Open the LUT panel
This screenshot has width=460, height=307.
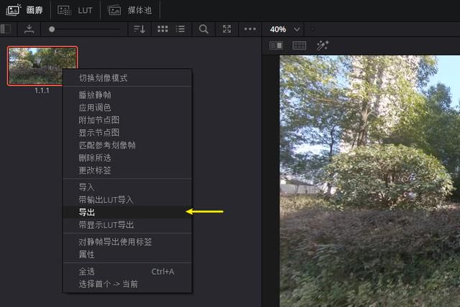[75, 11]
